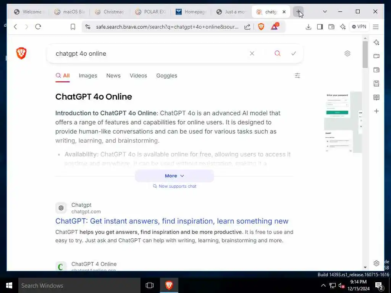Open ChatGPT: Get instant answers result

click(172, 221)
